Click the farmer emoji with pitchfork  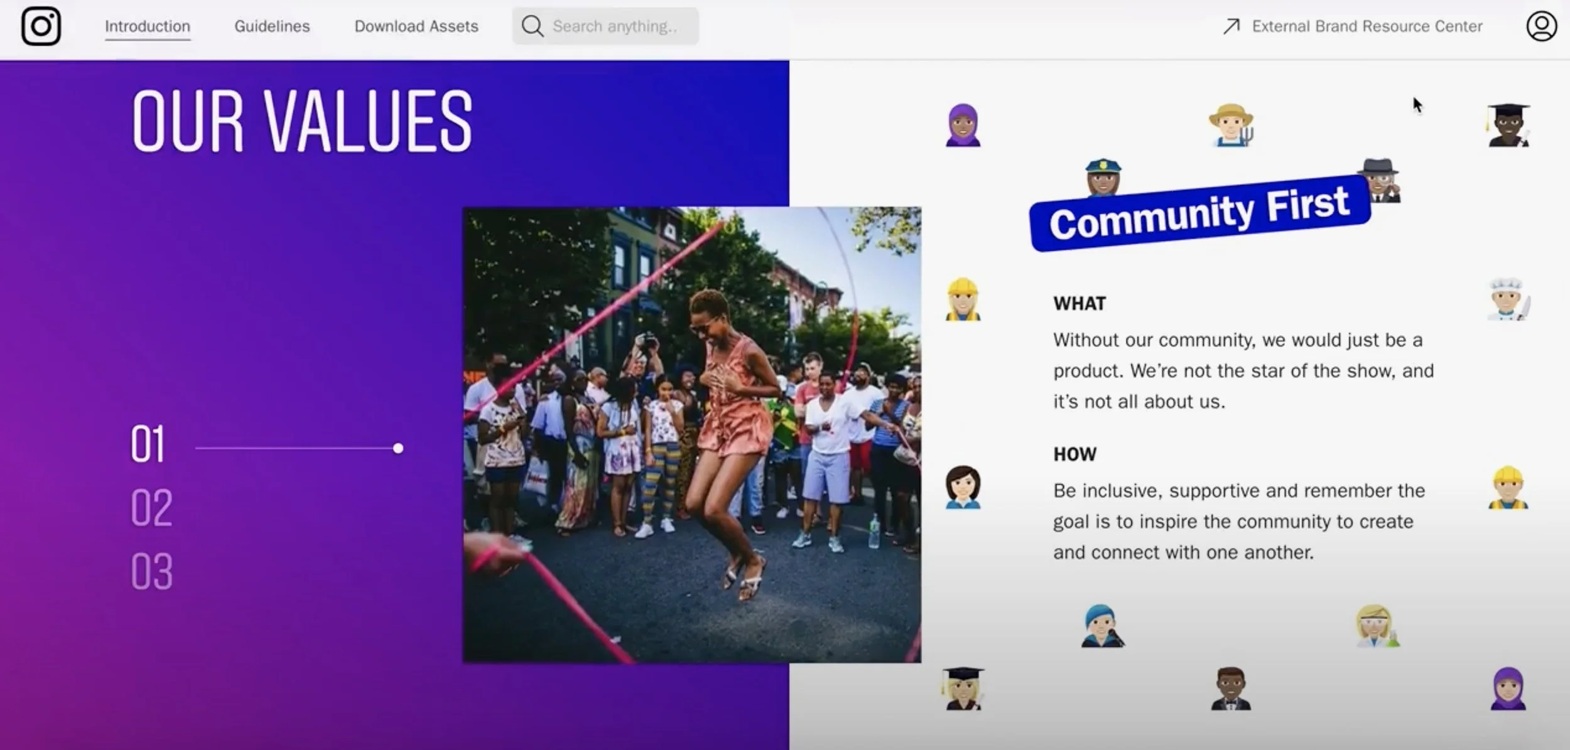1231,126
